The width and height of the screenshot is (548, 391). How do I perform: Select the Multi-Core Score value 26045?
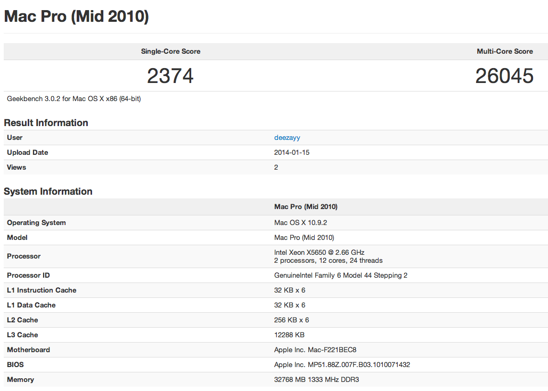pyautogui.click(x=504, y=76)
